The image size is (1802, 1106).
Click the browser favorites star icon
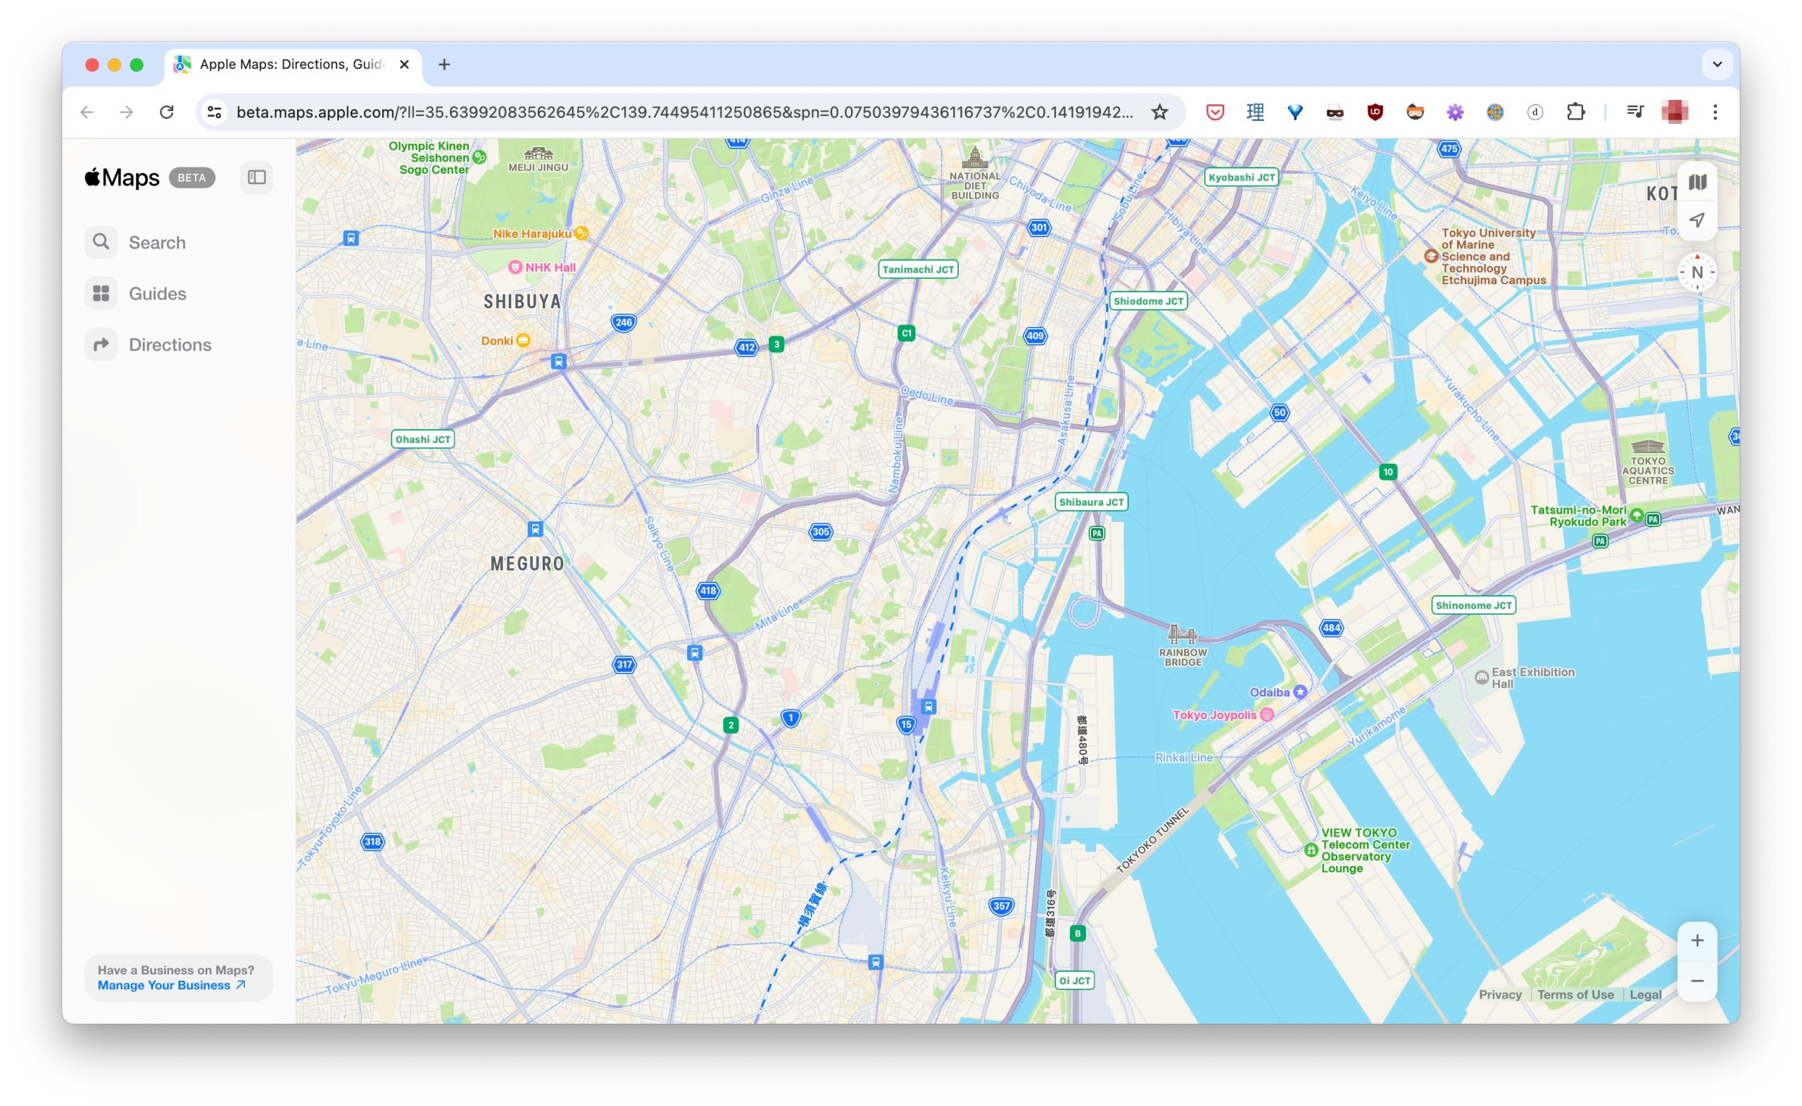(x=1160, y=112)
